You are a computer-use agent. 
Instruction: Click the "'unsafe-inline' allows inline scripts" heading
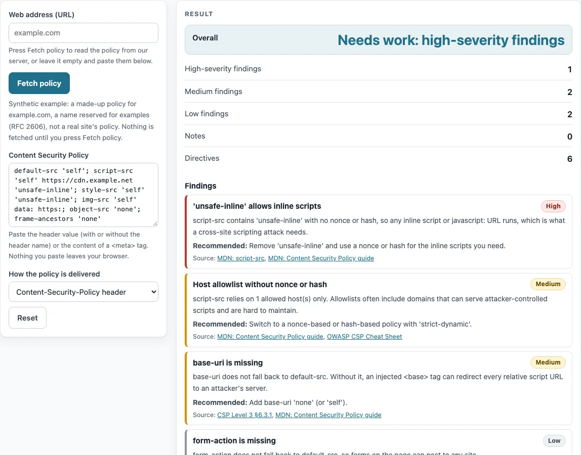(257, 206)
